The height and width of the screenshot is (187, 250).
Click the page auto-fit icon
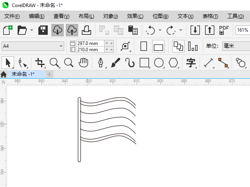coord(125,46)
